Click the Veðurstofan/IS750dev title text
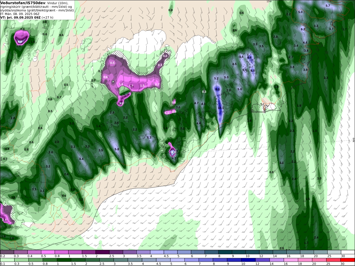355x266 pixels. point(23,3)
